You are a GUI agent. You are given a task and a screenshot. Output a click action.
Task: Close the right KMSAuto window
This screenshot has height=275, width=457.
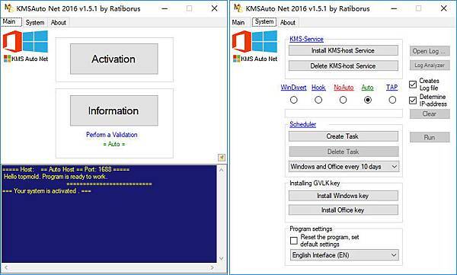pyautogui.click(x=444, y=8)
